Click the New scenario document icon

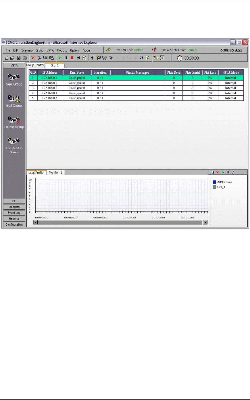coord(6,58)
